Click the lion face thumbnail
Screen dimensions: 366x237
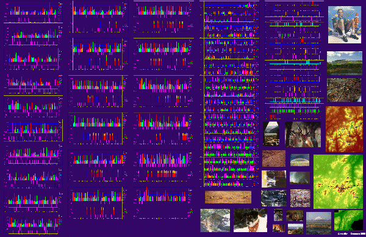(x=295, y=216)
